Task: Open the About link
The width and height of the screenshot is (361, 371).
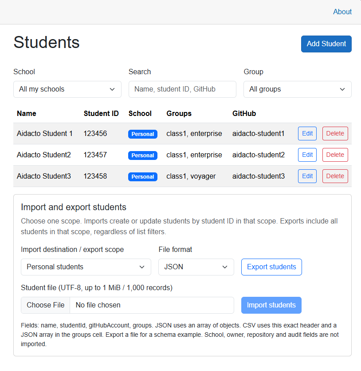Action: (x=342, y=12)
